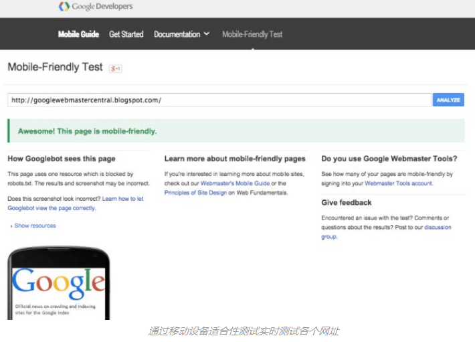
Task: Click 'How Googlebot sees this page' heading
Action: pos(62,159)
